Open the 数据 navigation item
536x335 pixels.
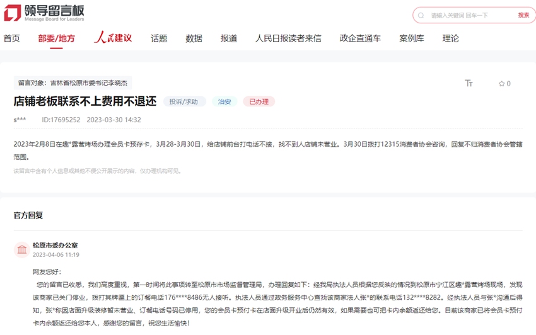click(194, 38)
